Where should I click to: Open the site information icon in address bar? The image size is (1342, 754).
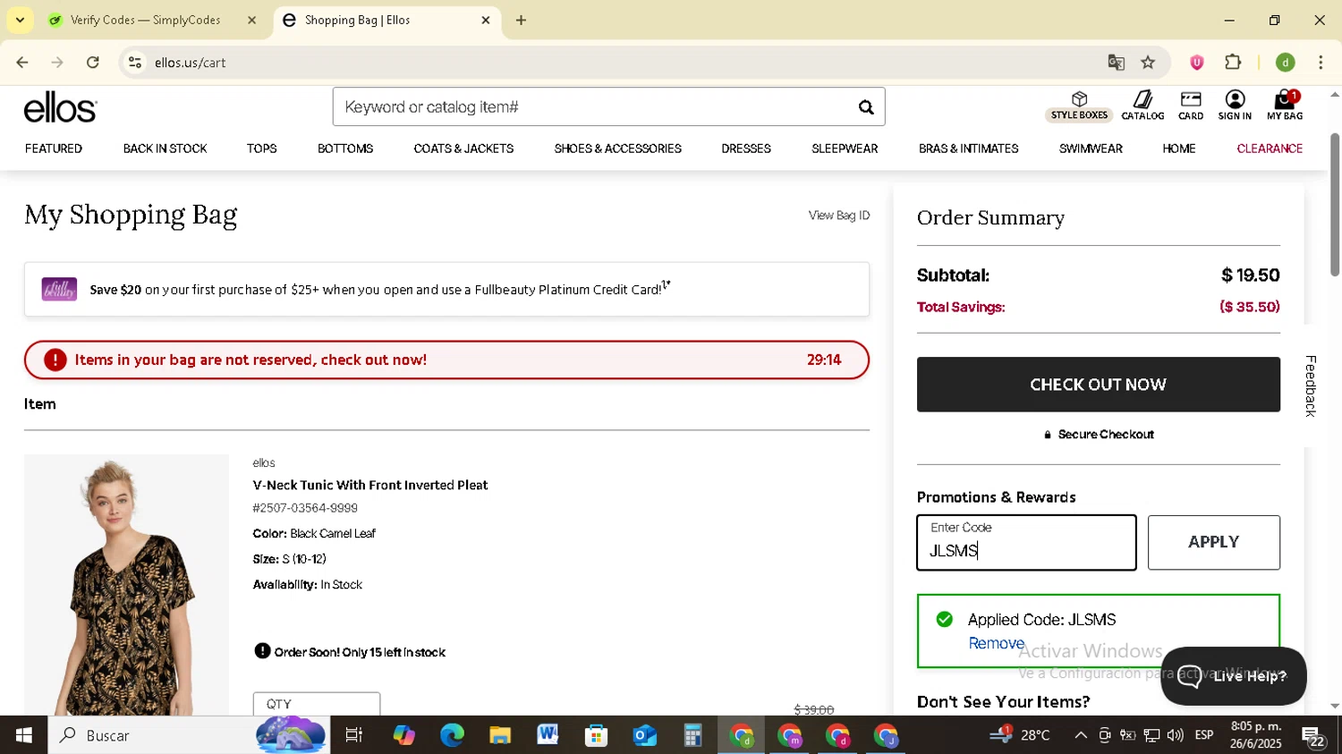pos(135,63)
